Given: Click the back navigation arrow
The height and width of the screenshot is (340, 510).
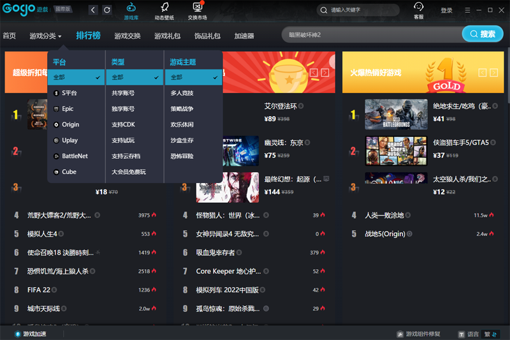Looking at the screenshot, I should pyautogui.click(x=93, y=10).
